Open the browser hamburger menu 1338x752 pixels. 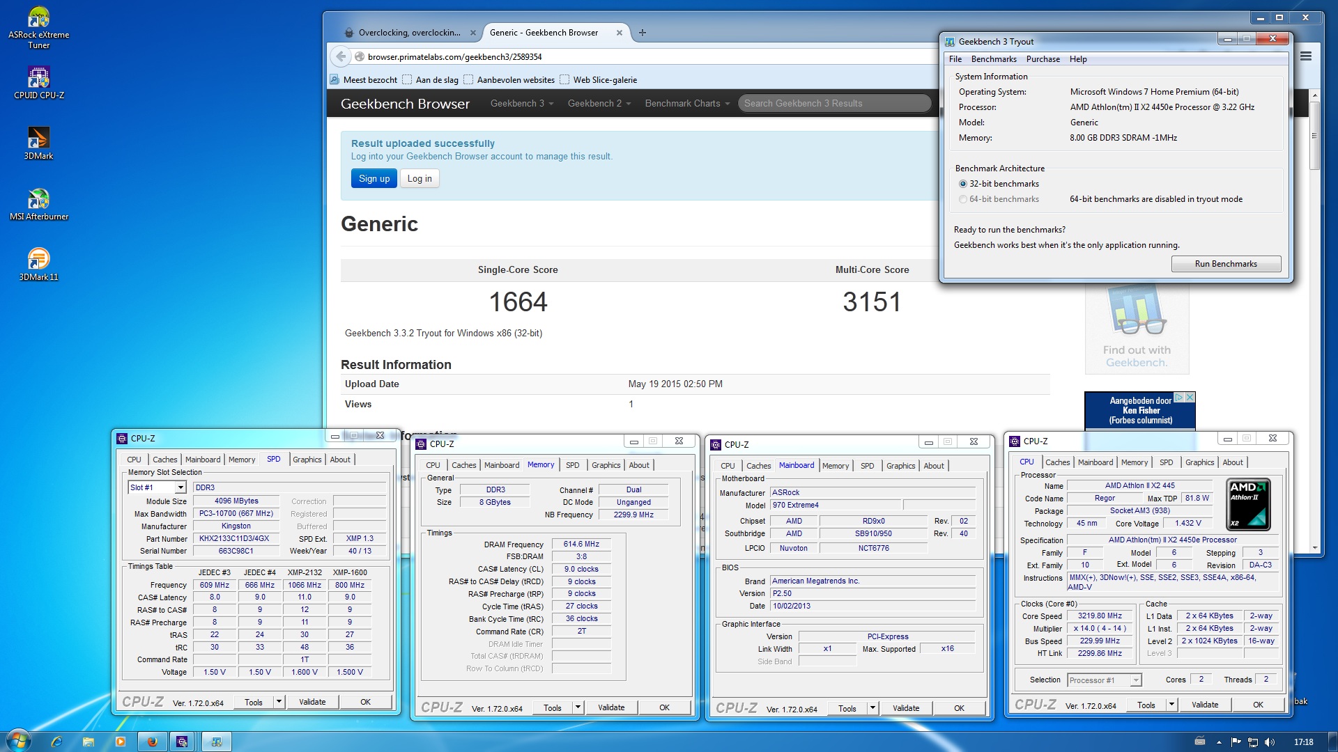click(1306, 56)
